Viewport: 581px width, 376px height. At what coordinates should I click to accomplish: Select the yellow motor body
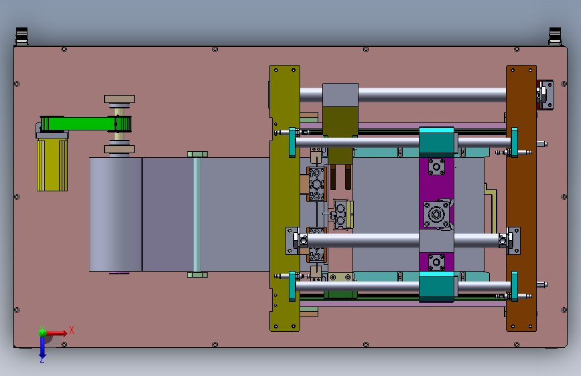[52, 165]
